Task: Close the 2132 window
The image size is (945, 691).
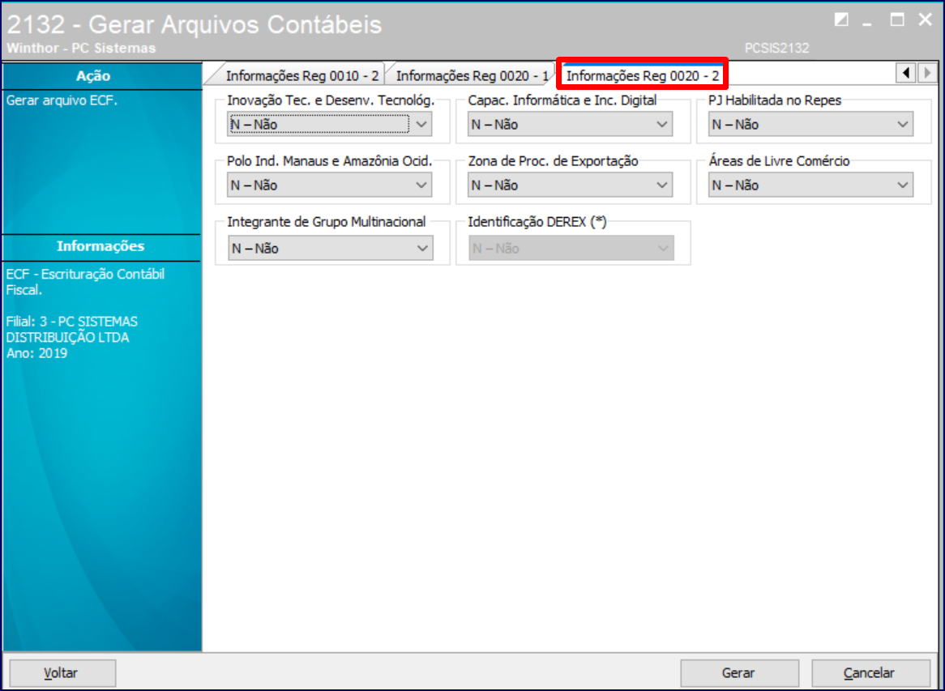Action: (x=926, y=20)
